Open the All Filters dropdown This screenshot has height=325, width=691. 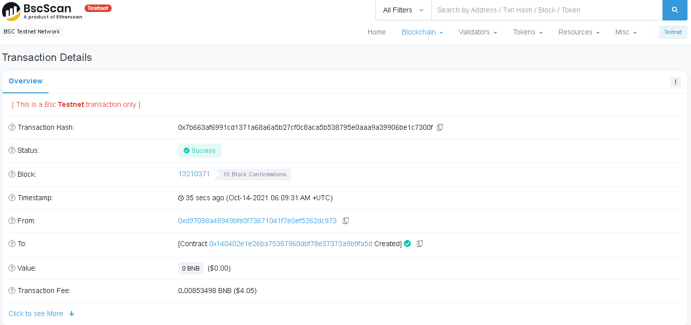pyautogui.click(x=403, y=10)
